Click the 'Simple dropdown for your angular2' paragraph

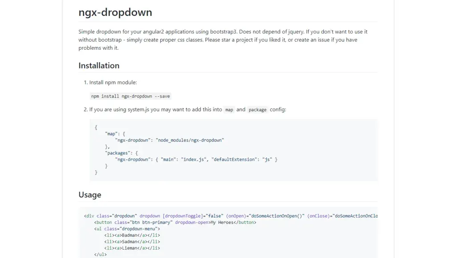click(223, 40)
